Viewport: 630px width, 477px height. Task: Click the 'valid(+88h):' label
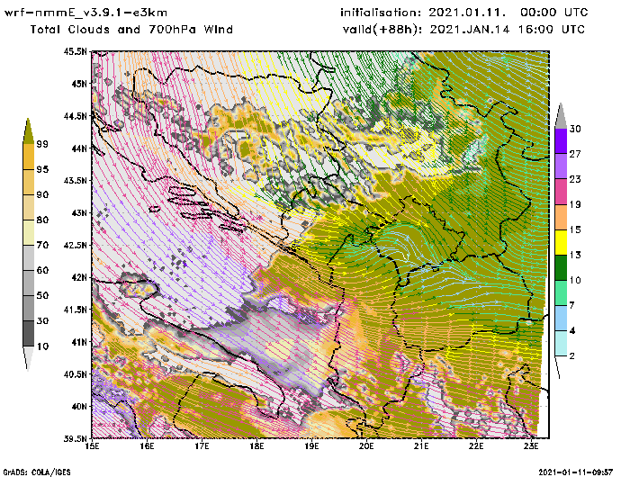click(x=382, y=30)
